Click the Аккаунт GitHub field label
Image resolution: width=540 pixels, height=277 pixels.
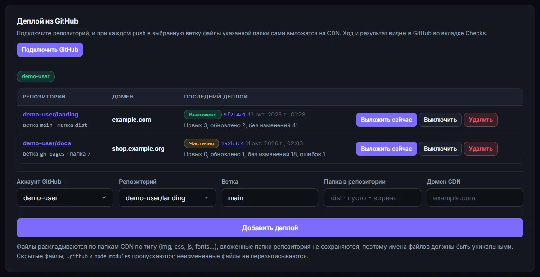pyautogui.click(x=39, y=182)
